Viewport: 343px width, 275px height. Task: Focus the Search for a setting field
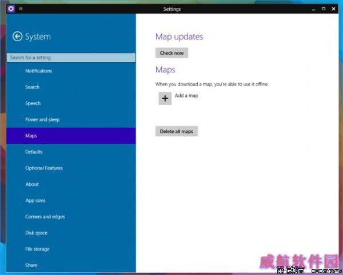71,58
